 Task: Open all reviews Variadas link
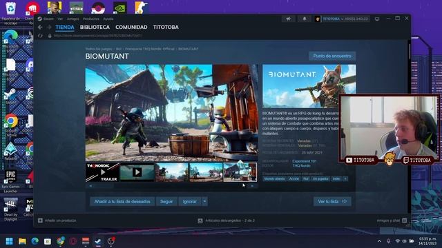coord(305,145)
